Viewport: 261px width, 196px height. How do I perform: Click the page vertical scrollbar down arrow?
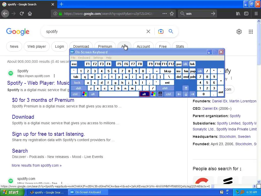259,182
